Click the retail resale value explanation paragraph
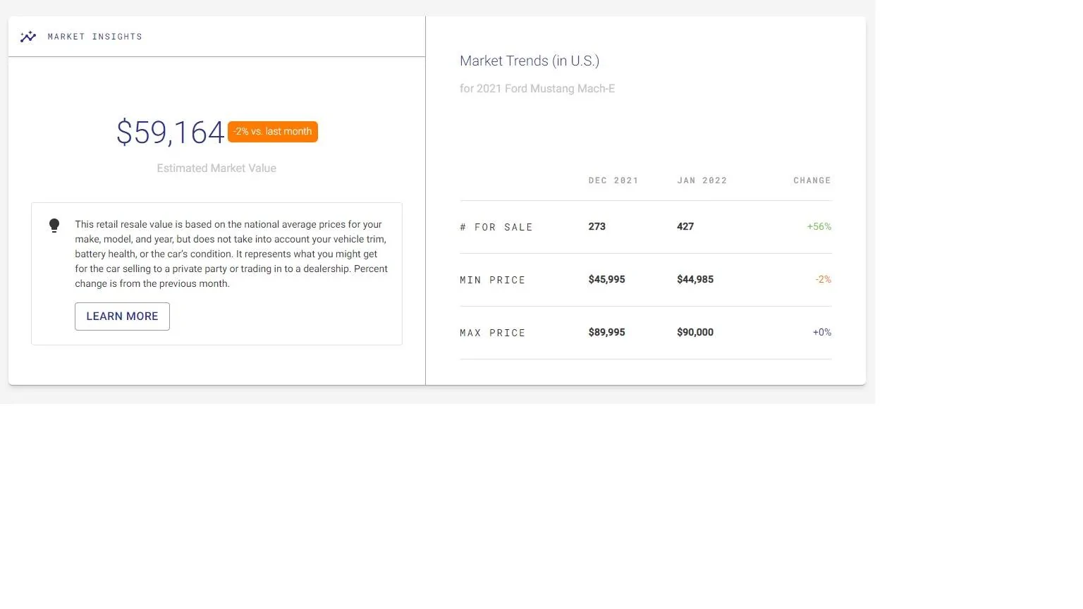This screenshot has width=1083, height=609. pyautogui.click(x=231, y=254)
